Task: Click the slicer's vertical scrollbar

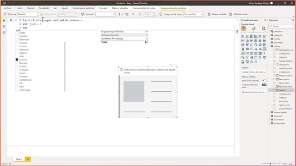Action: point(65,66)
